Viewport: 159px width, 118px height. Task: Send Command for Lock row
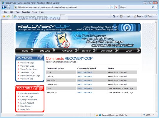tap(85, 72)
